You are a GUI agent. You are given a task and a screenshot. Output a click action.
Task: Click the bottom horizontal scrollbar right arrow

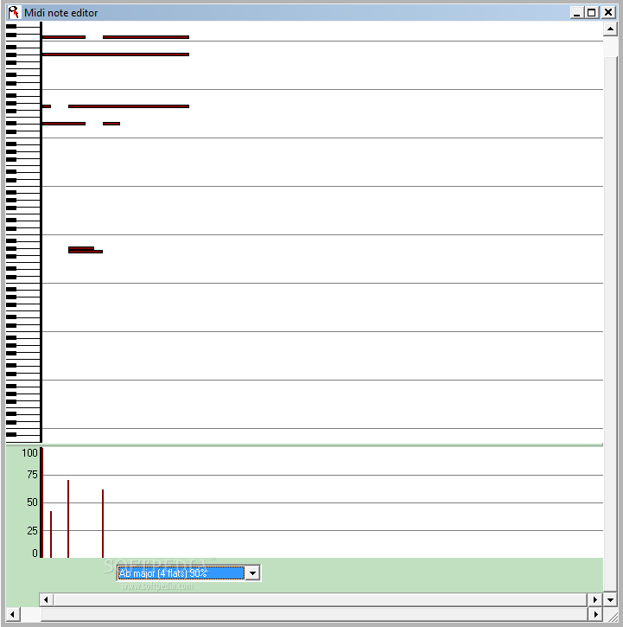tap(595, 614)
